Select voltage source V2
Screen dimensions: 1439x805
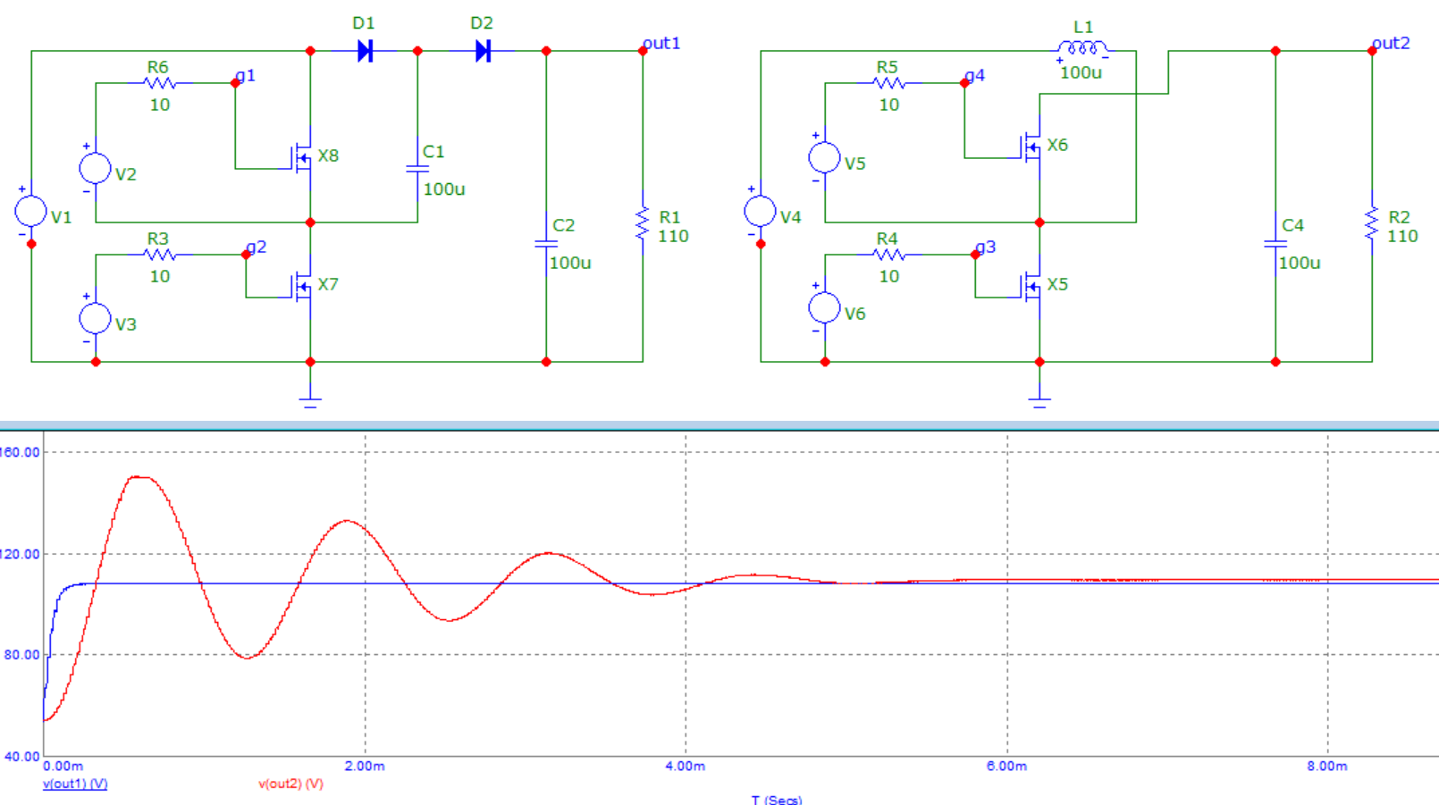click(x=96, y=168)
